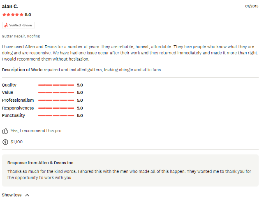Click the Punctuality rating bar
This screenshot has width=264, height=203.
click(56, 115)
